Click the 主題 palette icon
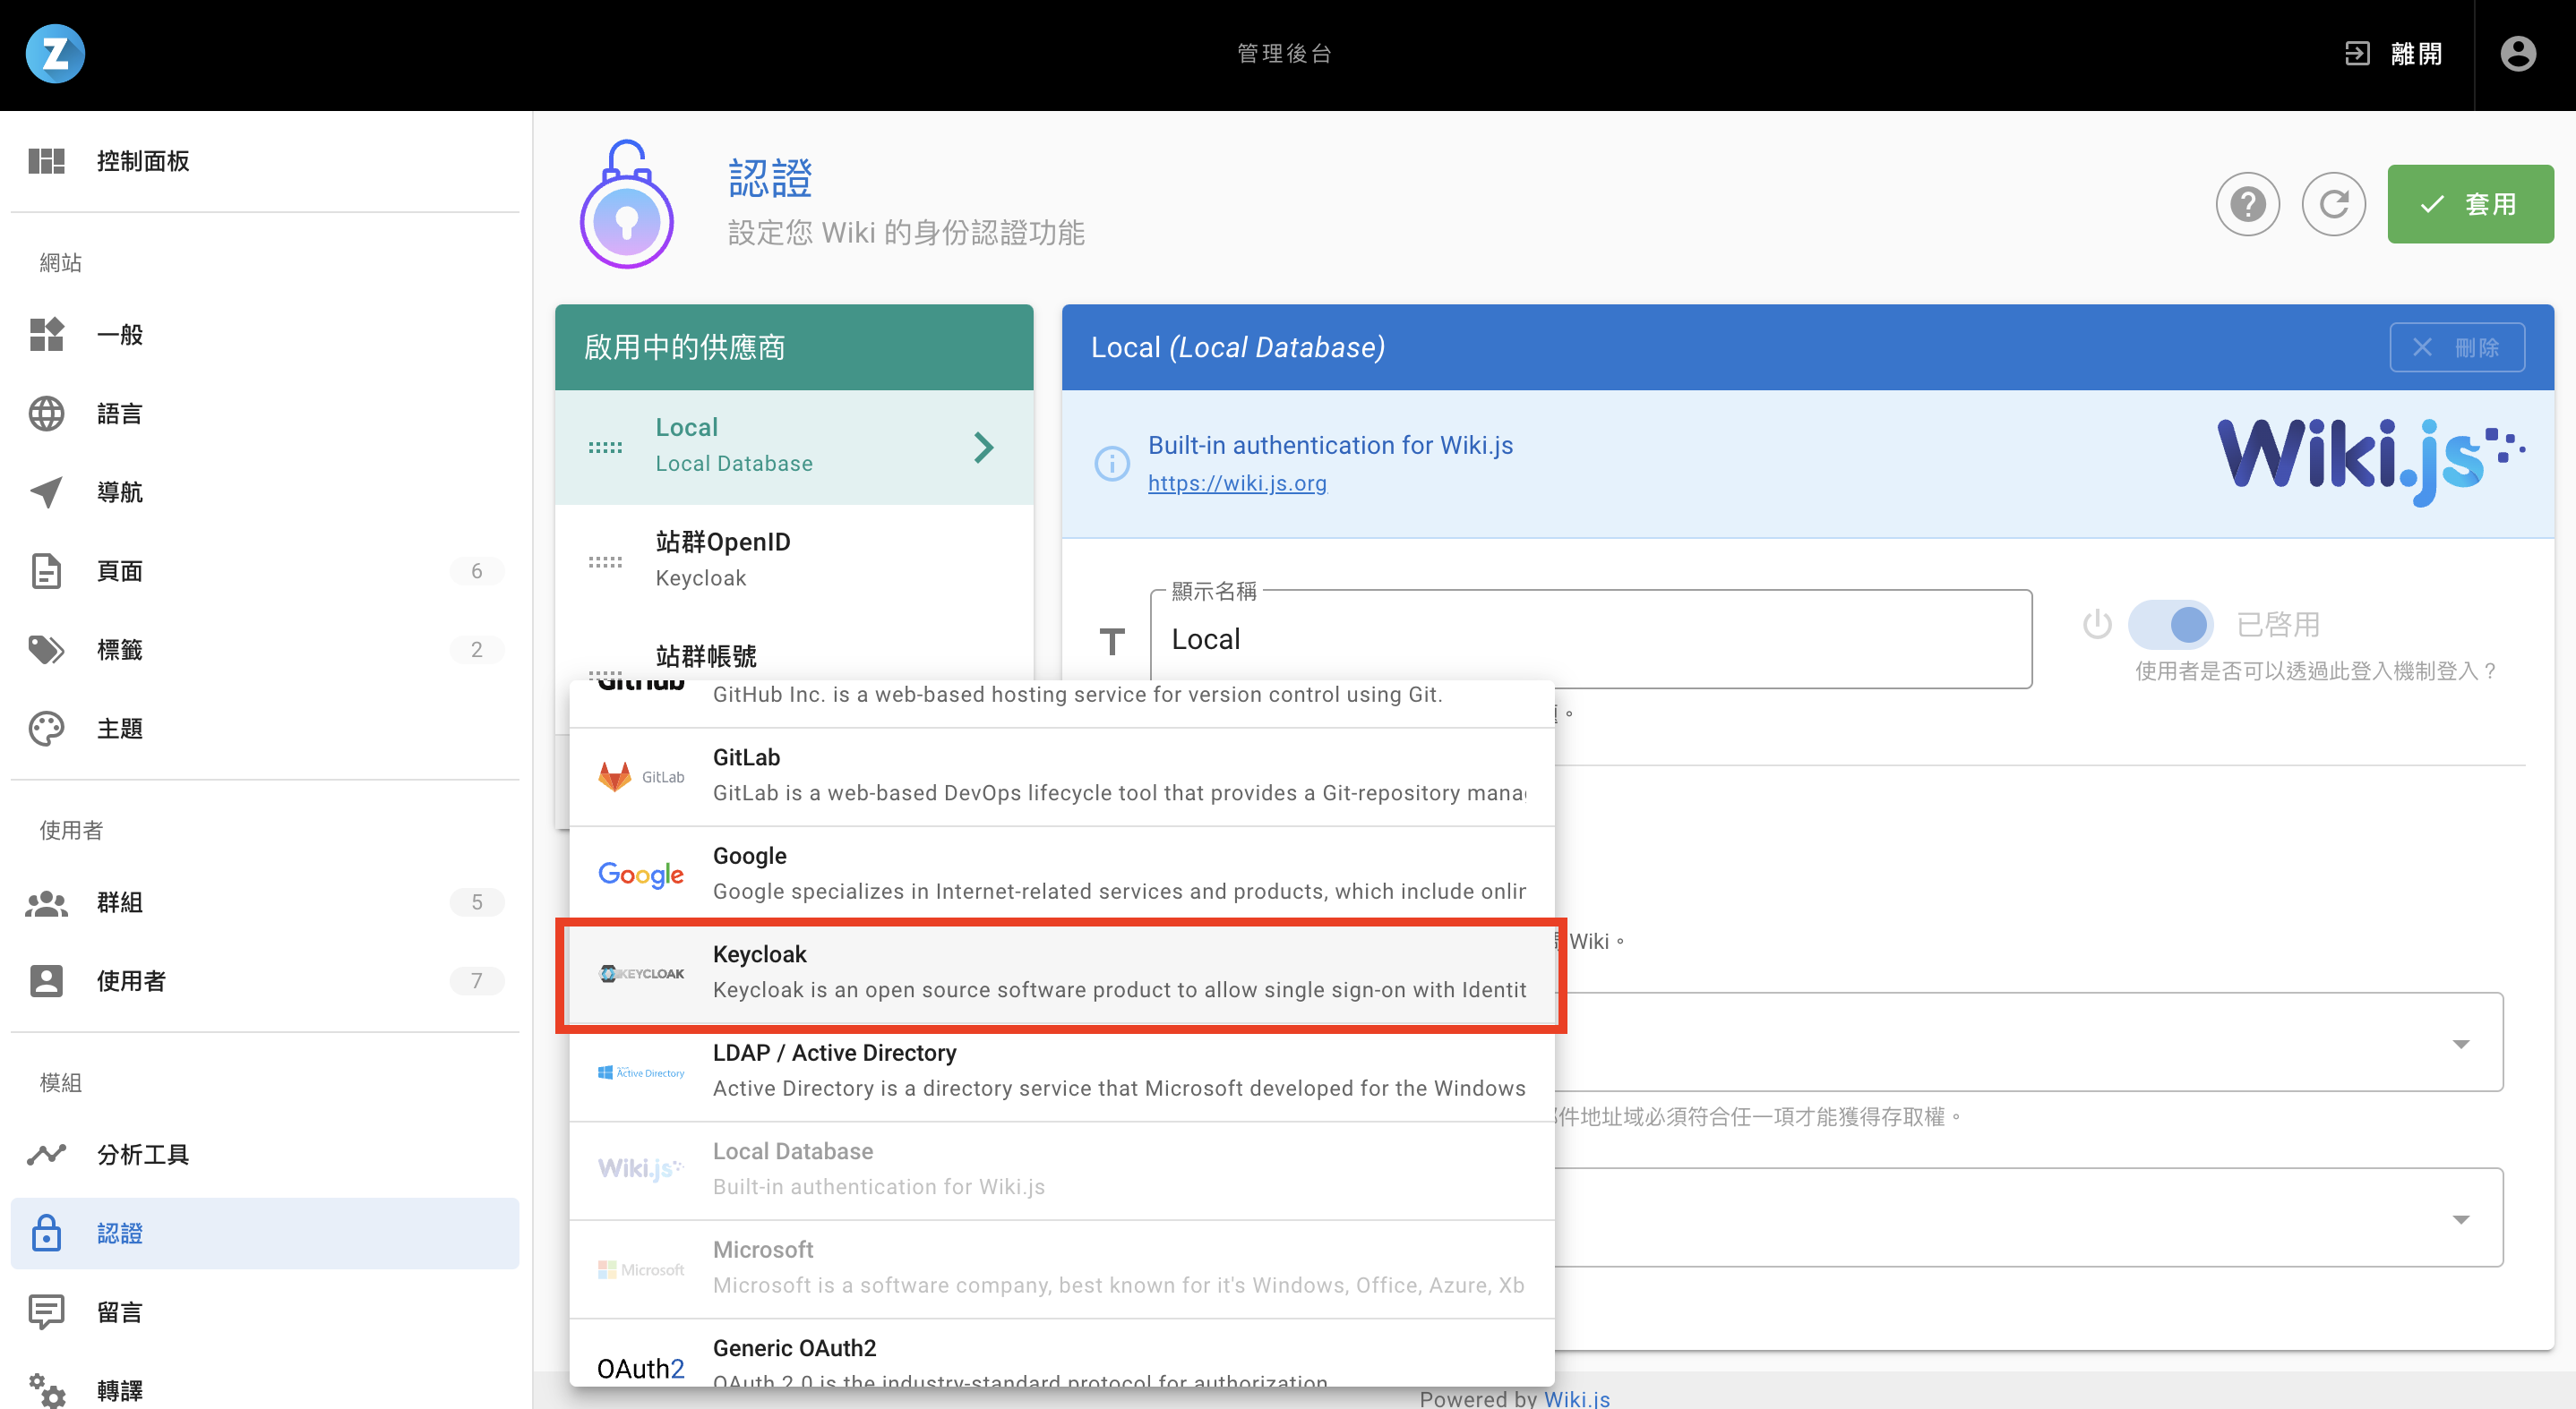The height and width of the screenshot is (1409, 2576). (46, 729)
